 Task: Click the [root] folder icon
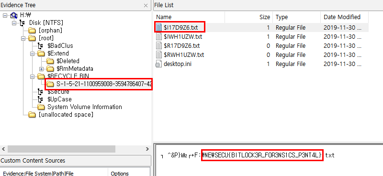tap(32, 38)
